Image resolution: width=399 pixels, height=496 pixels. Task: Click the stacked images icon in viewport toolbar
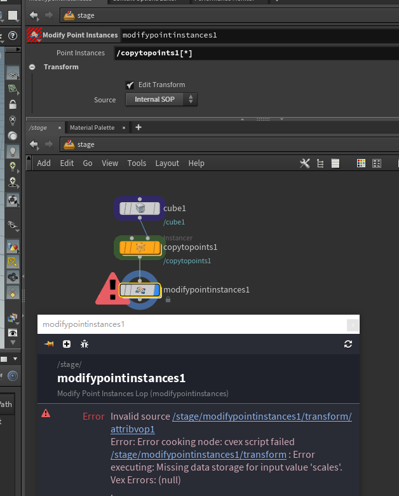click(13, 317)
